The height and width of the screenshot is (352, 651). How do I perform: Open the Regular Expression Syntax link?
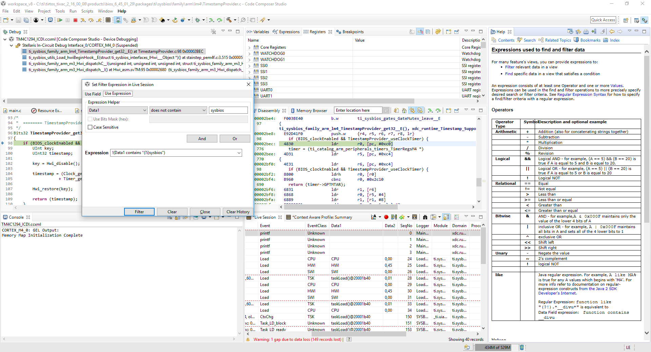(581, 94)
